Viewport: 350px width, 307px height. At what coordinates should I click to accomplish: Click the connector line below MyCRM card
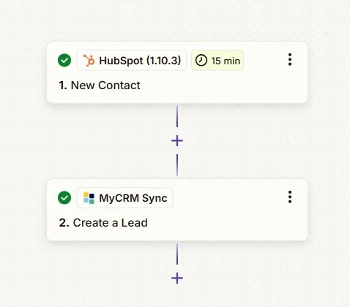(177, 254)
